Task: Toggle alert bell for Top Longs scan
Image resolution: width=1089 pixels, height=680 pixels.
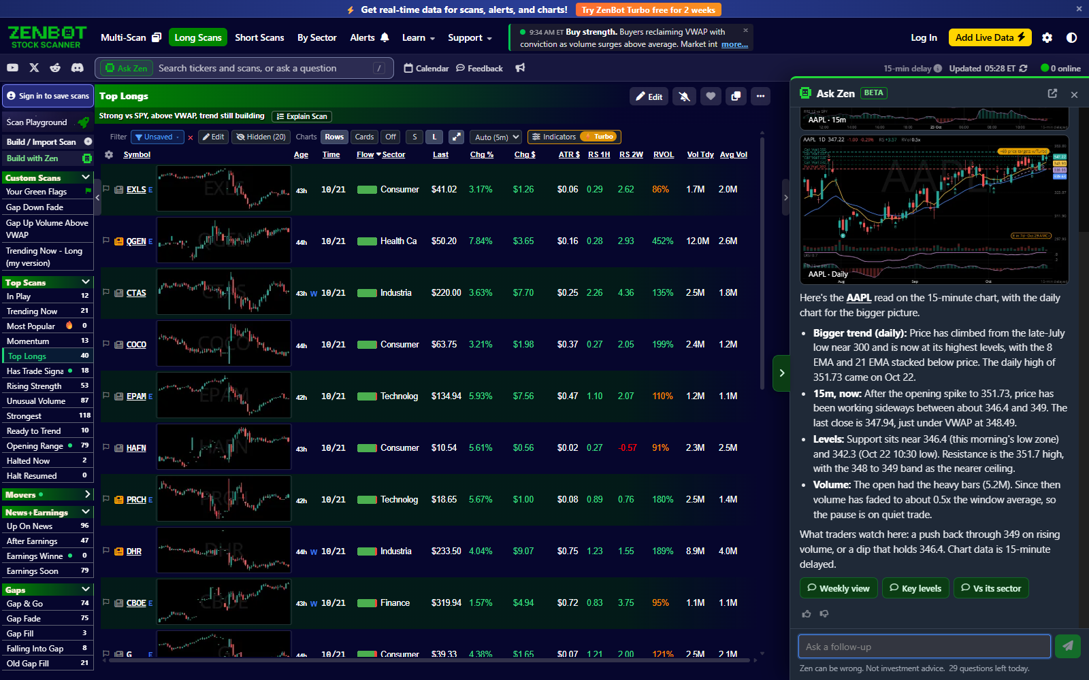Action: (684, 97)
